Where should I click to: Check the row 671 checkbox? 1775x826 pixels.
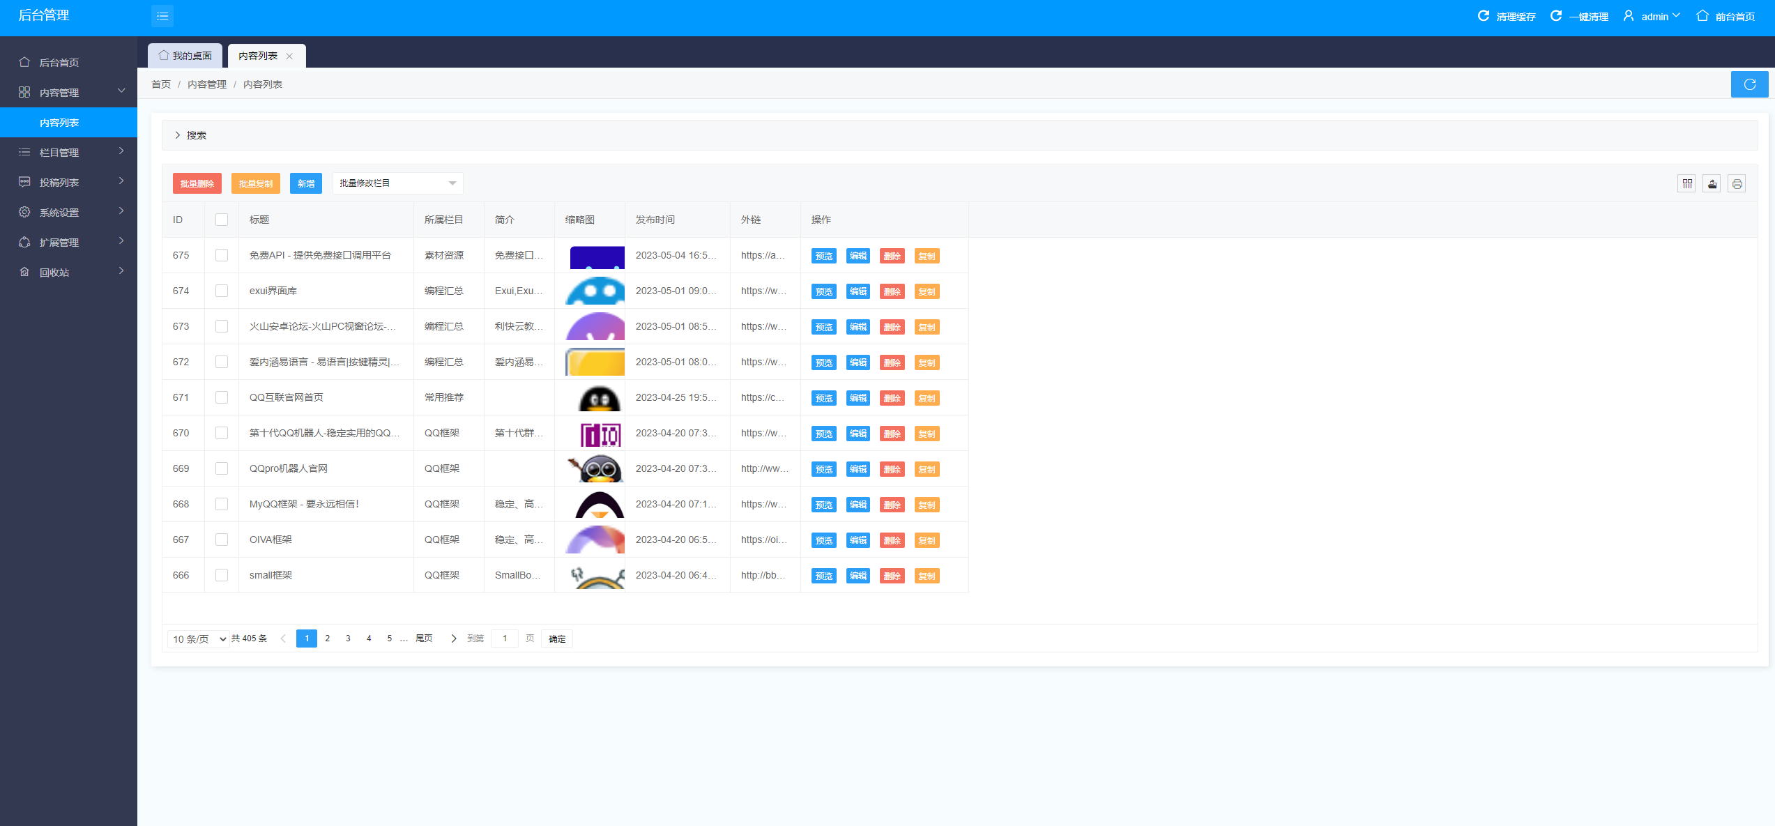(222, 397)
